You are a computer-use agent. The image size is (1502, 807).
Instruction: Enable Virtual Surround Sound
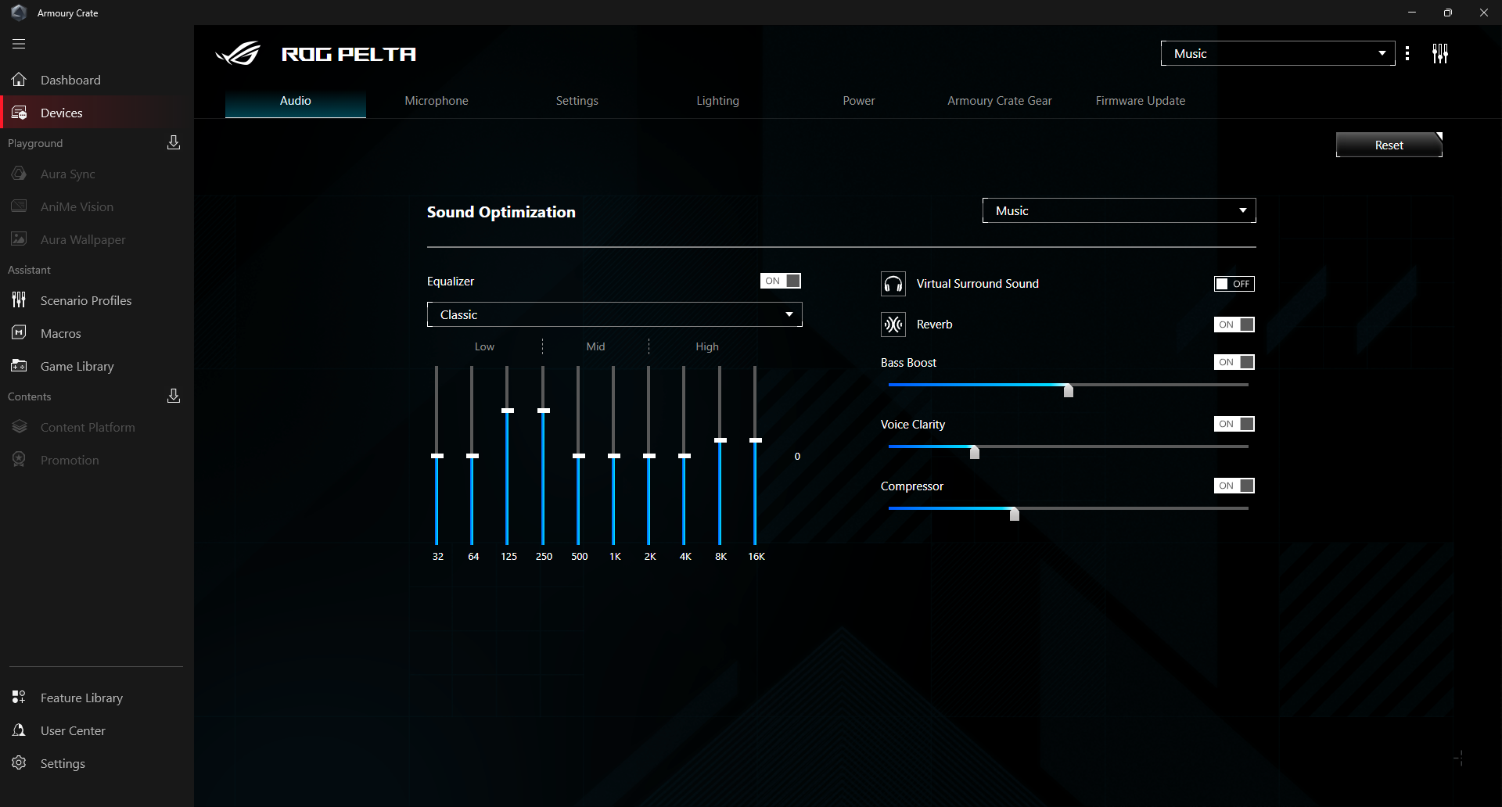1234,284
